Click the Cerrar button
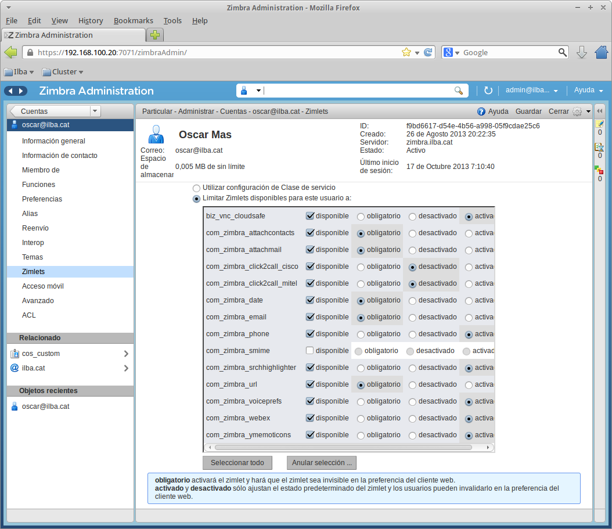612x529 pixels. click(559, 111)
